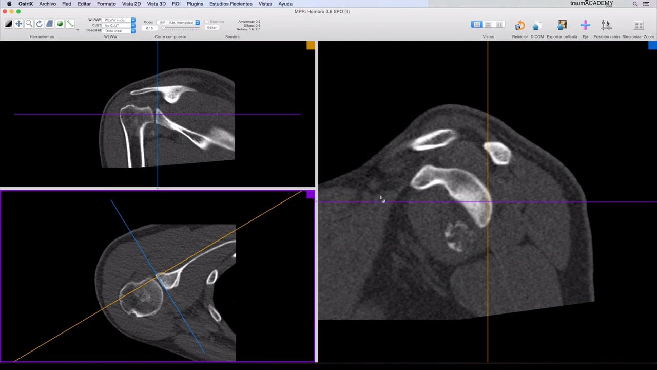Open the Modo MIP dropdown
657x370 pixels.
pos(179,23)
